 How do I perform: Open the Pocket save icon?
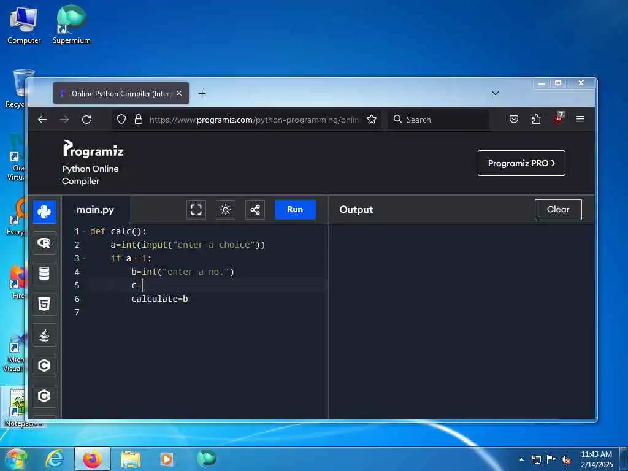pyautogui.click(x=514, y=120)
